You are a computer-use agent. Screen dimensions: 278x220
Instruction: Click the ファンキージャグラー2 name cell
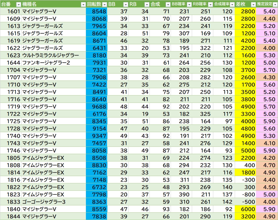54,63
